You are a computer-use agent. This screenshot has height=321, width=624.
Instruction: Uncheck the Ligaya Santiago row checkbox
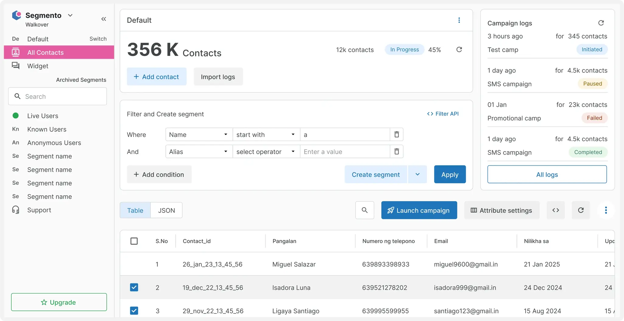[134, 311]
